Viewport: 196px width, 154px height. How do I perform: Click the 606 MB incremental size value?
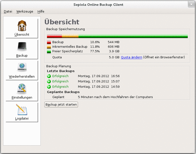tap(113, 47)
